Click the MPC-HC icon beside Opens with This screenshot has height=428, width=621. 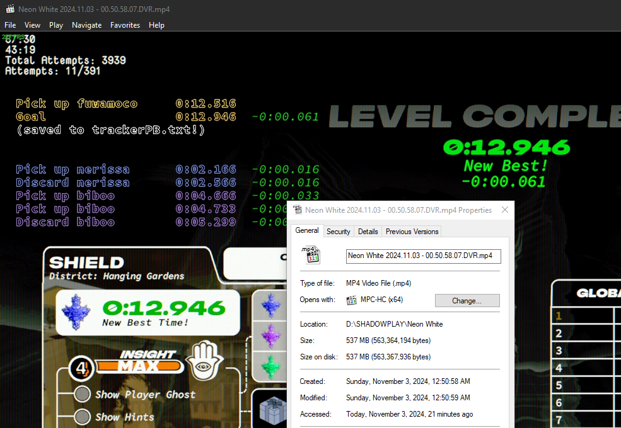click(351, 300)
